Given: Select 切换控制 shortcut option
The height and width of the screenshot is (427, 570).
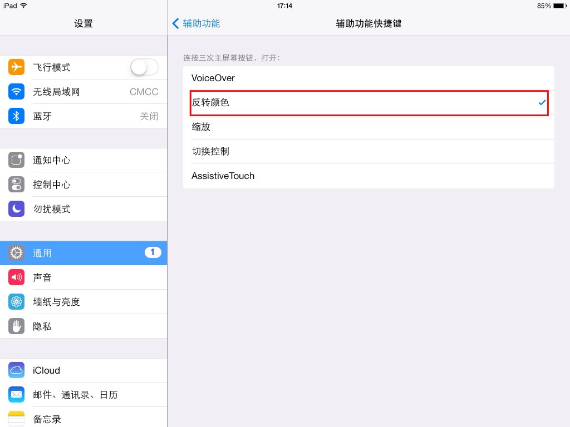Looking at the screenshot, I should coord(368,151).
